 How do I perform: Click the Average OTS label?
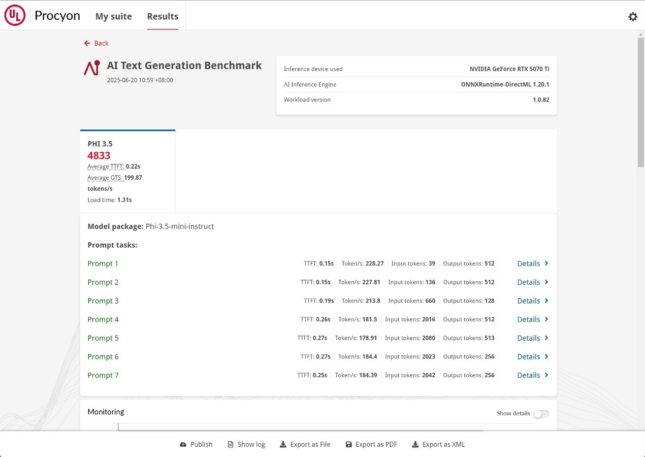105,178
